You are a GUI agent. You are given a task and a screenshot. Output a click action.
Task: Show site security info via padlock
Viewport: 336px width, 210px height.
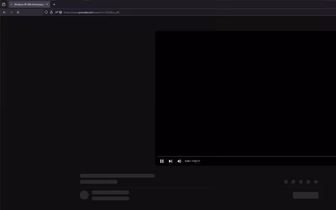[51, 12]
